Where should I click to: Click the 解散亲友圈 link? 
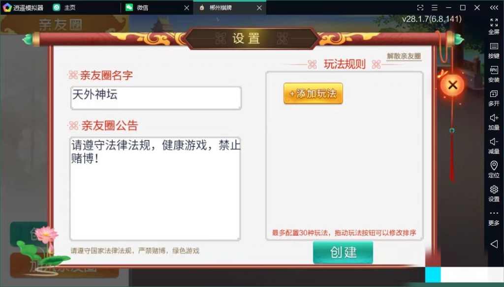click(x=404, y=56)
